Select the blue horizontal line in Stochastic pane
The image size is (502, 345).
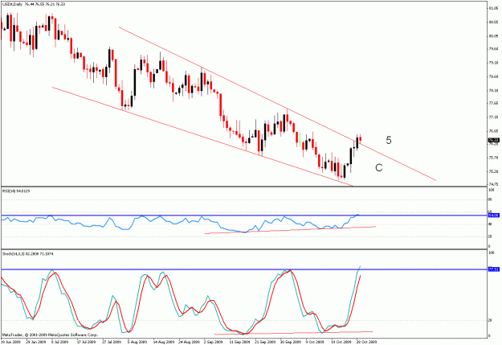(x=243, y=269)
